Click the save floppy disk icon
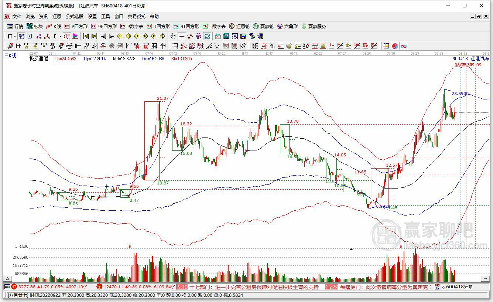The width and height of the screenshot is (493, 302). (x=243, y=36)
